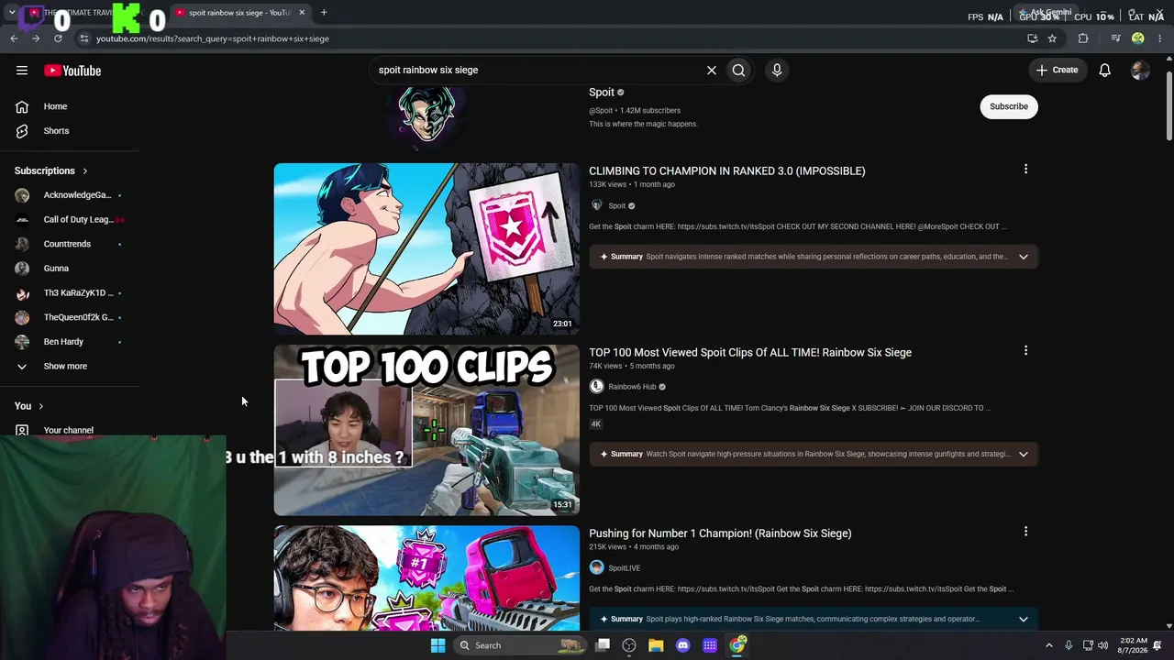Screen dimensions: 1174x660
Task: Click the Windows taskbar Search box
Action: click(520, 645)
